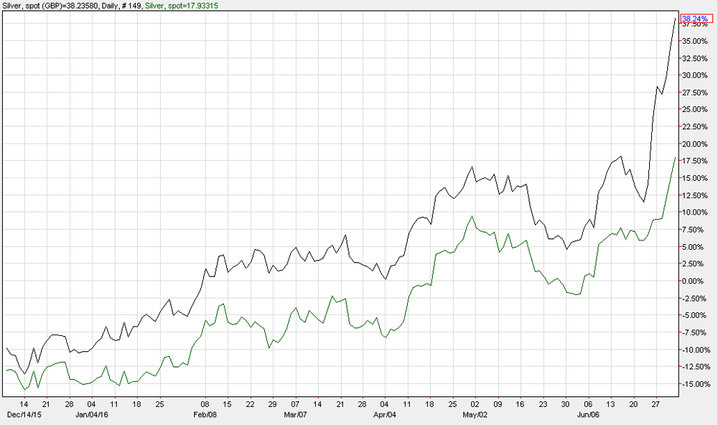Pick the 20 day tick on x-axis
This screenshot has width=718, height=425.
coord(633,404)
